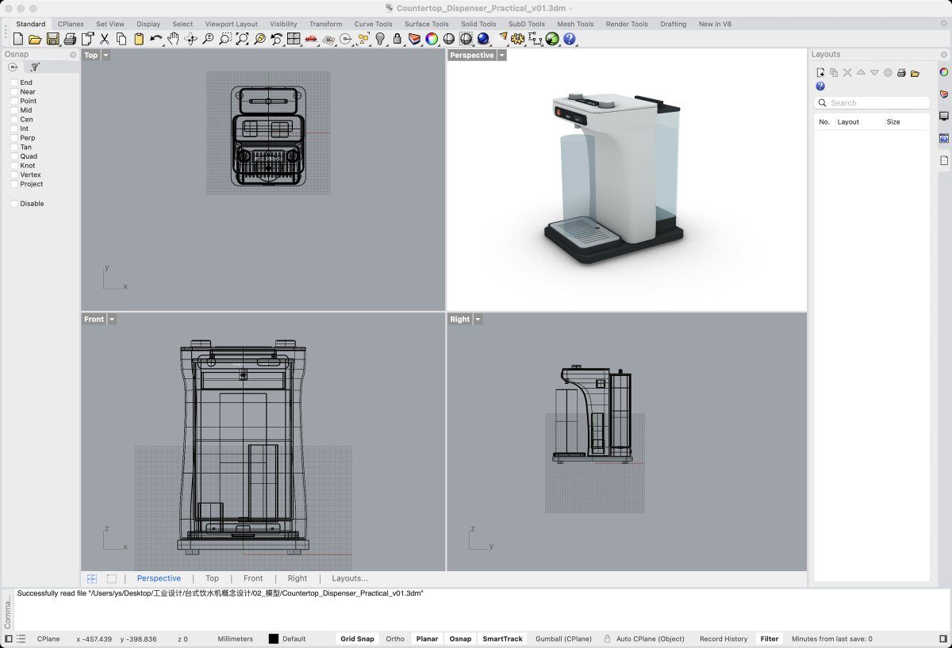Screen dimensions: 952x648
Task: Click the folder icon in the Layouts panel
Action: (915, 73)
